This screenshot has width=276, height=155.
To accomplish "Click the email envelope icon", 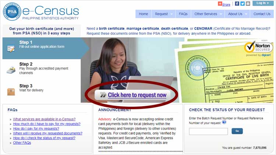I will pos(248,4).
